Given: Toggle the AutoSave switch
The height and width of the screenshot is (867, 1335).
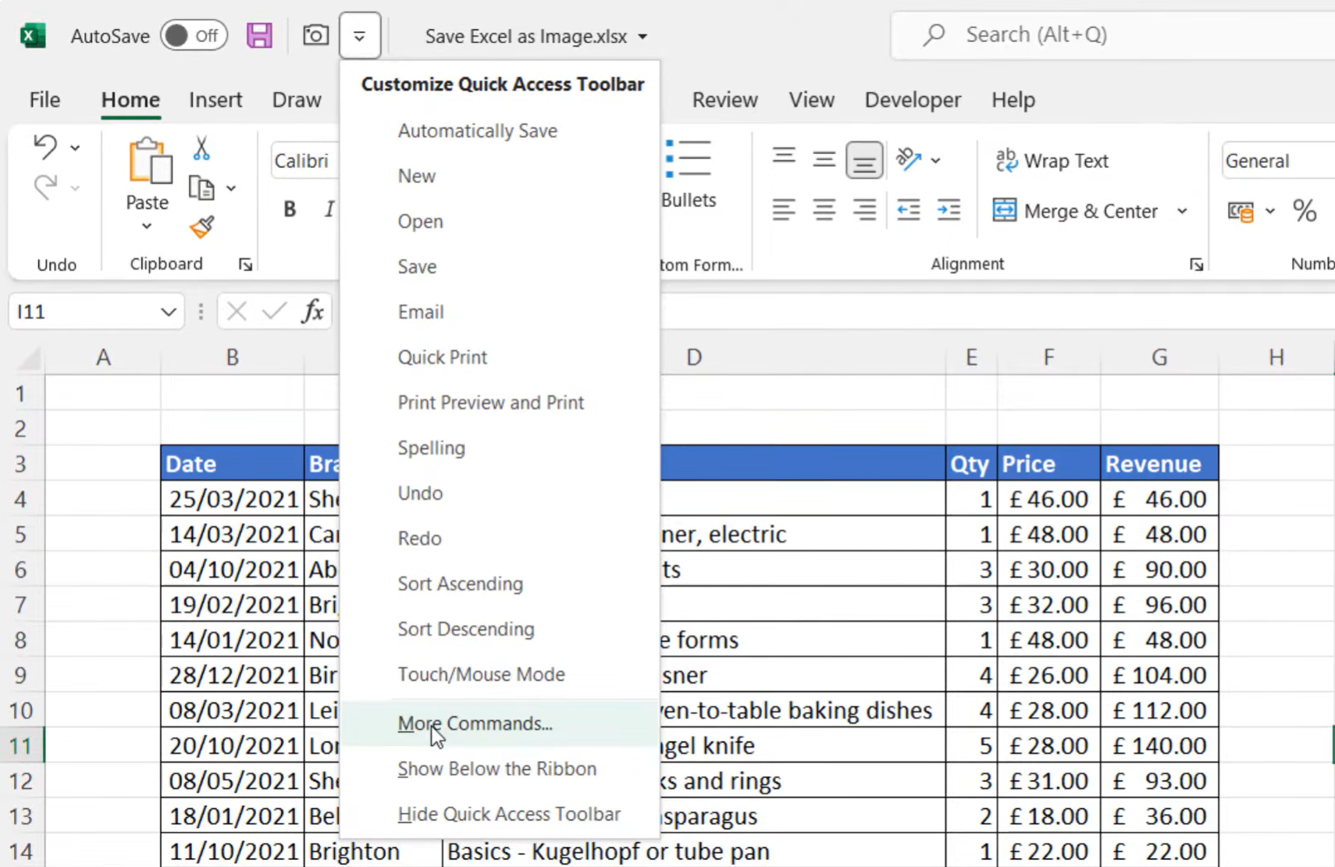Looking at the screenshot, I should pyautogui.click(x=194, y=36).
